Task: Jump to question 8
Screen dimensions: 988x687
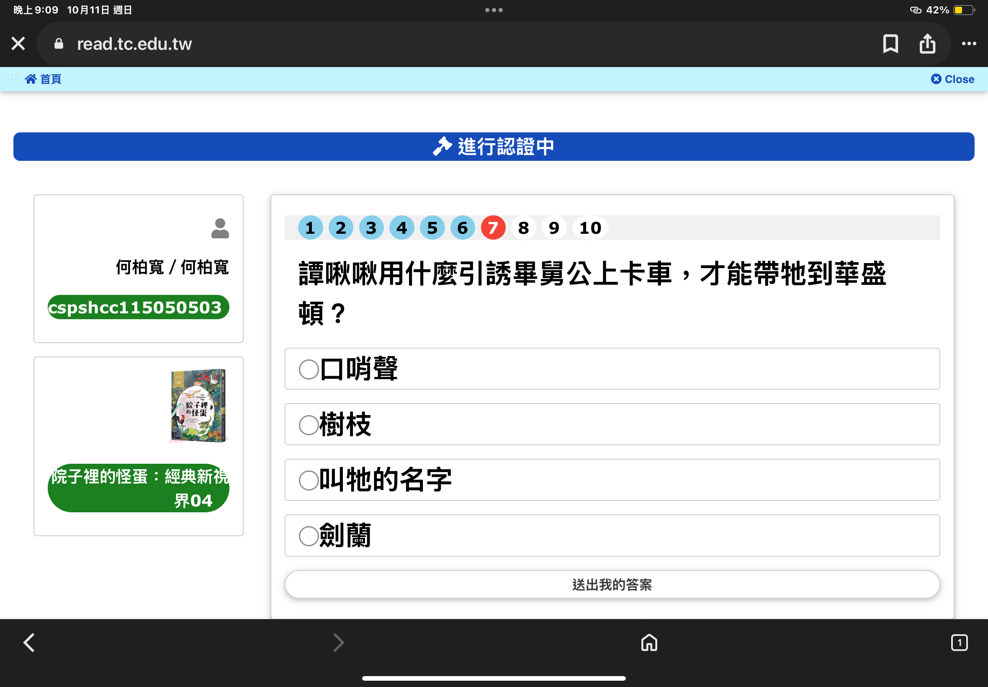Action: click(523, 228)
